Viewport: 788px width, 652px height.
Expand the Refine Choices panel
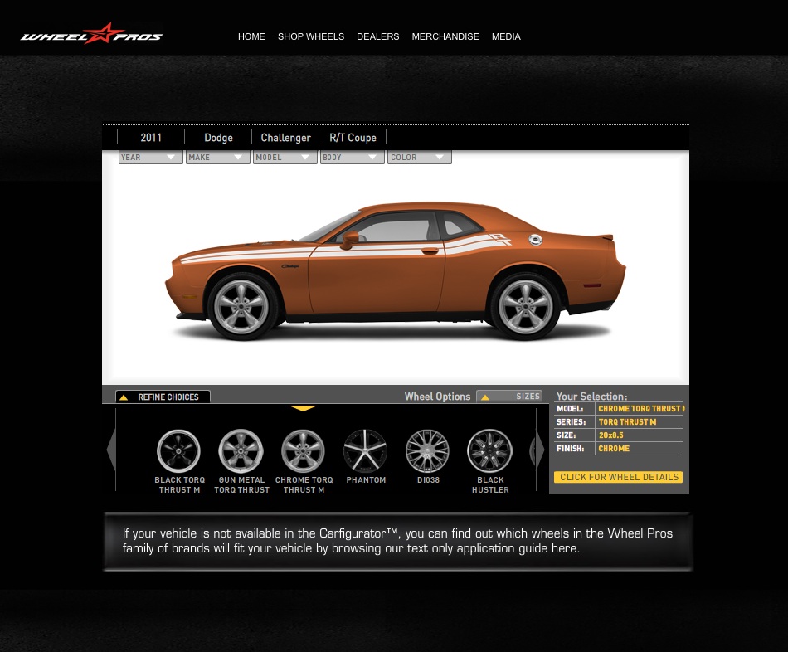pyautogui.click(x=163, y=397)
